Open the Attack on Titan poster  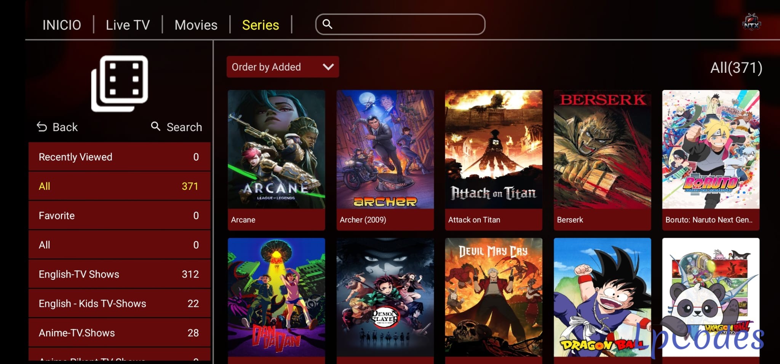tap(494, 160)
